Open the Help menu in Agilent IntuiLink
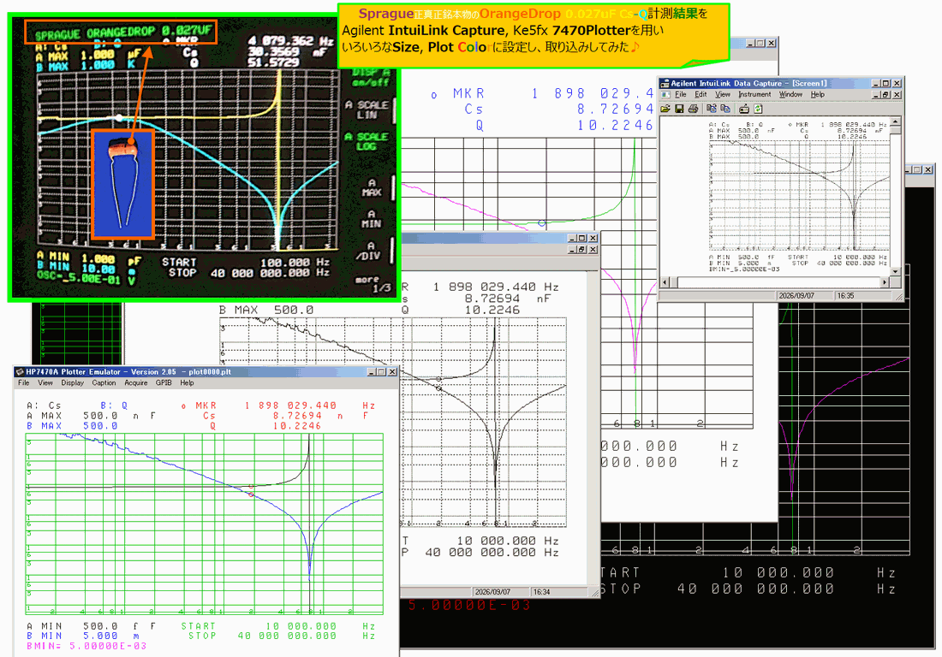942x657 pixels. pos(818,95)
